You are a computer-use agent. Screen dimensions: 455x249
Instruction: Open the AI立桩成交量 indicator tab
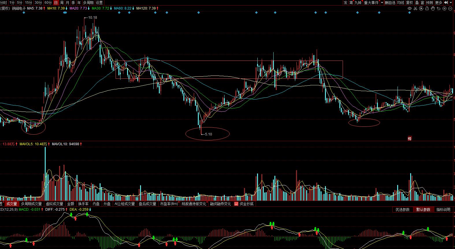pos(125,204)
